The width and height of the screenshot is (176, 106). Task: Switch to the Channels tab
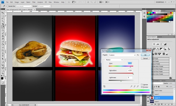pyautogui.click(x=156, y=81)
